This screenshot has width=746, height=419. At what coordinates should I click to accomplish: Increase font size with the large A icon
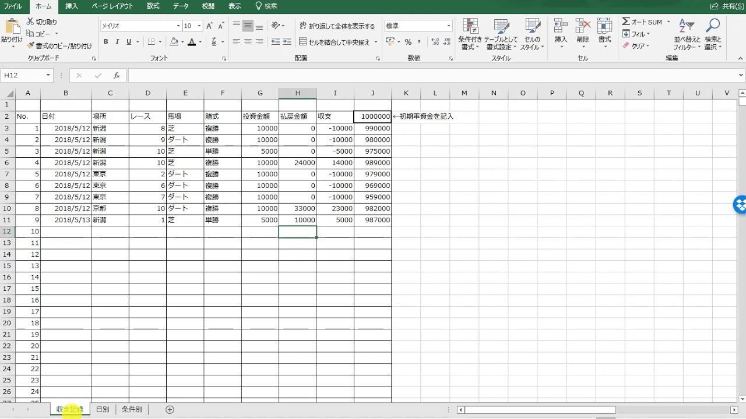(209, 26)
